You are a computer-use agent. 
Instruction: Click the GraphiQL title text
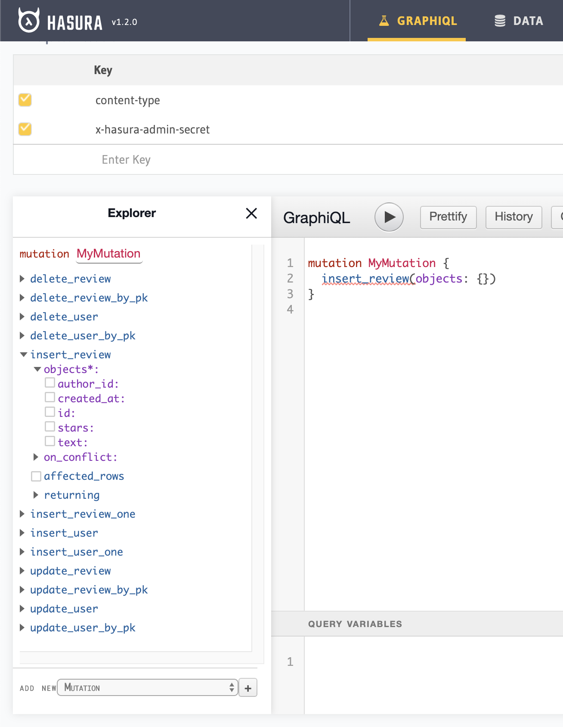point(317,218)
